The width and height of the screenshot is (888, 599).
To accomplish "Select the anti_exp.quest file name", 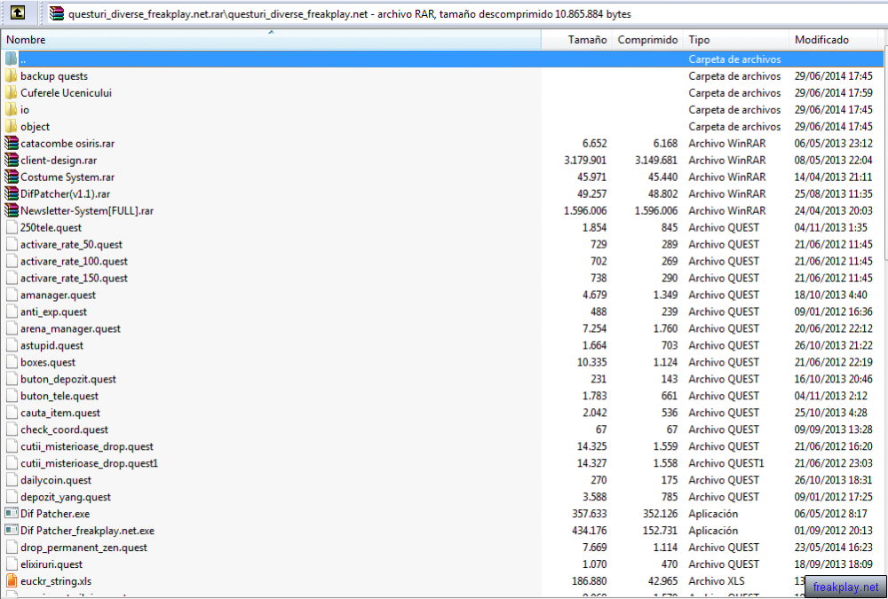I will tap(54, 312).
